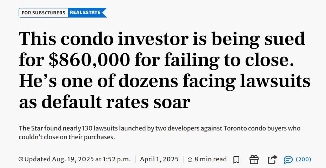Click the headline line 'He's one of dozens facing lawsuits'
The image size is (326, 168).
coord(165,81)
